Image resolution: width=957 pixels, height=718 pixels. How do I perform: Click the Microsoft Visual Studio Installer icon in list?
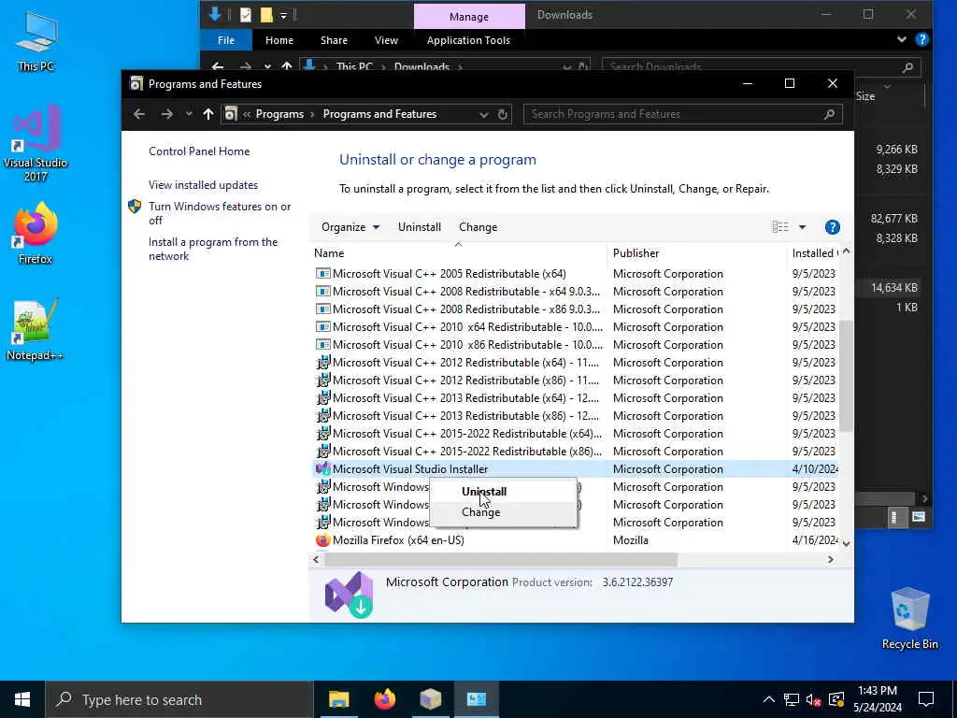[x=322, y=469]
